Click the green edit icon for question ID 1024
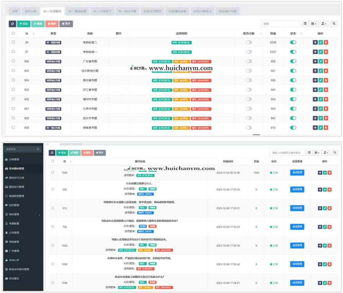The height and width of the screenshot is (293, 343). click(325, 245)
